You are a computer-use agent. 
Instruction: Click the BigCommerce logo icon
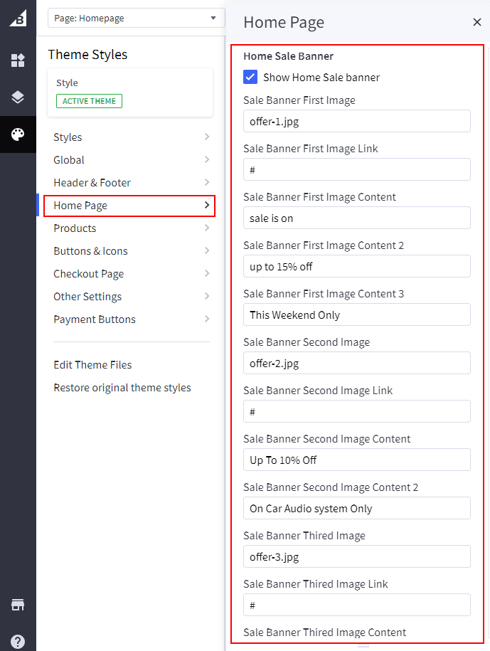[x=18, y=18]
